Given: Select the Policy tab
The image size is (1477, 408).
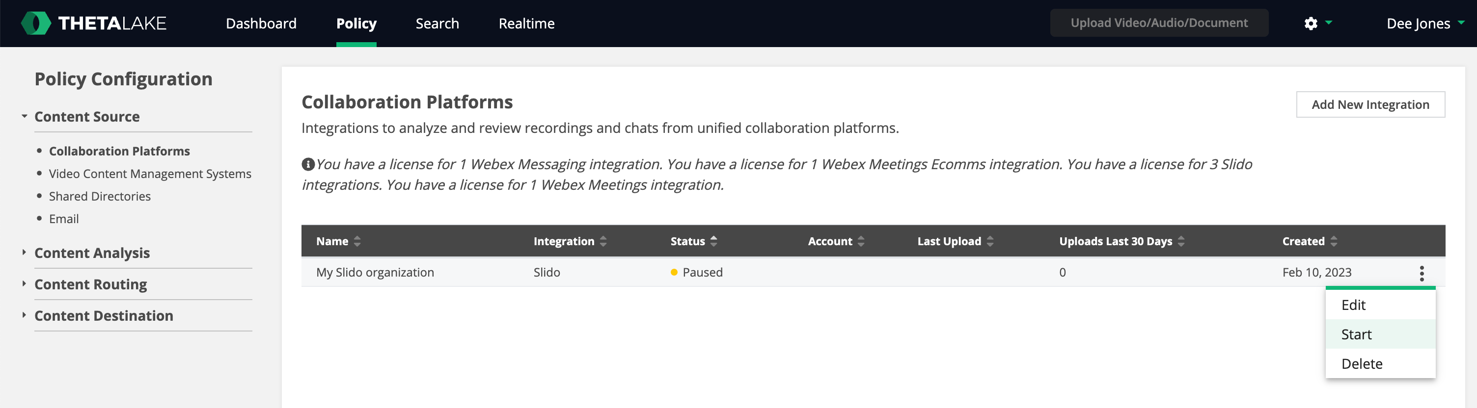Looking at the screenshot, I should pyautogui.click(x=356, y=24).
